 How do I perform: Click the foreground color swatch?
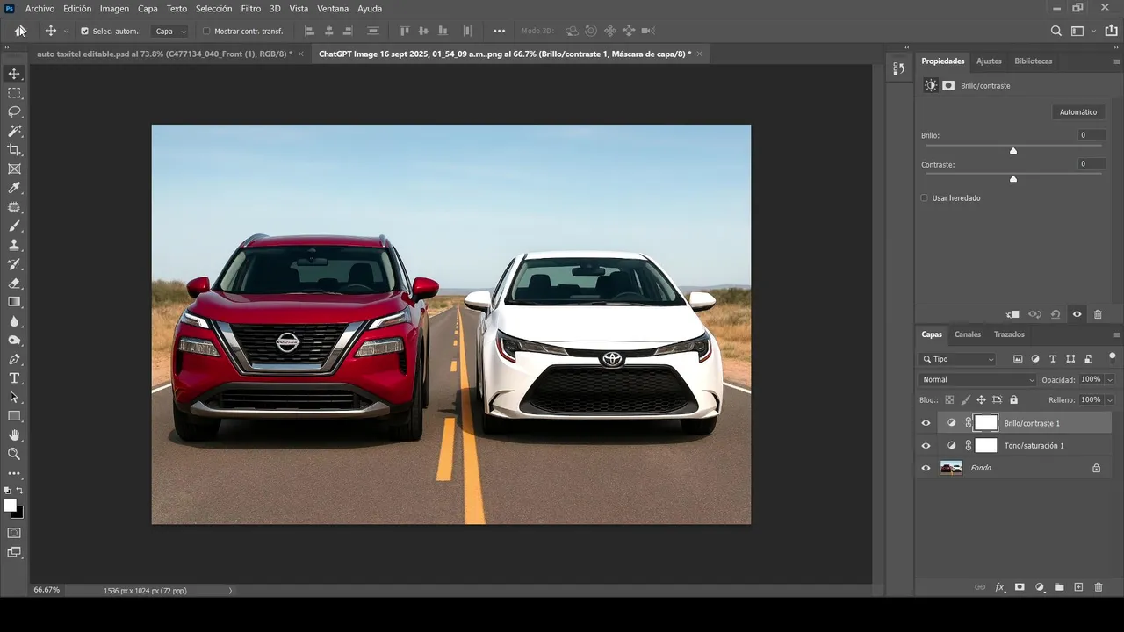point(10,505)
